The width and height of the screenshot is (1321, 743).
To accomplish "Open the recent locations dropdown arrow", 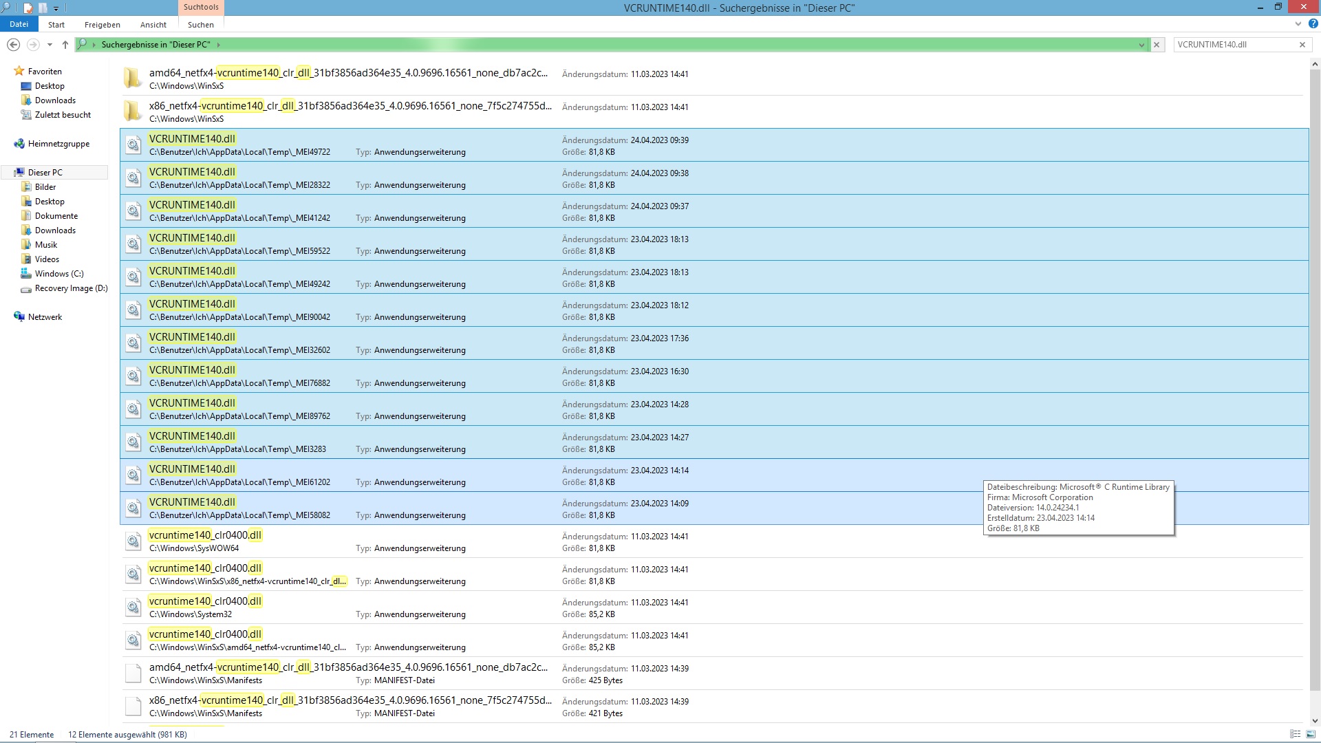I will (x=50, y=45).
